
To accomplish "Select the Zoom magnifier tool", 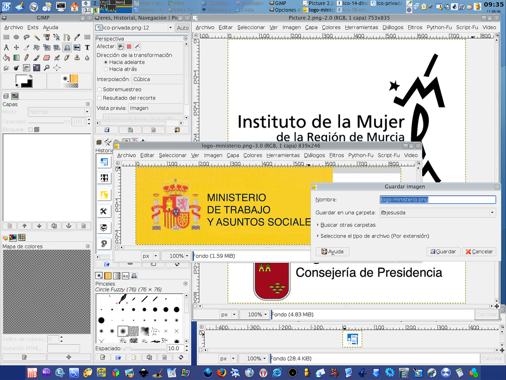I will 46,68.
